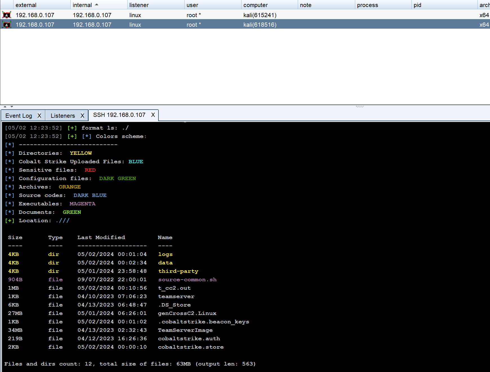Select the kali(615241) computer cell
This screenshot has height=372, width=490.
pyautogui.click(x=260, y=15)
